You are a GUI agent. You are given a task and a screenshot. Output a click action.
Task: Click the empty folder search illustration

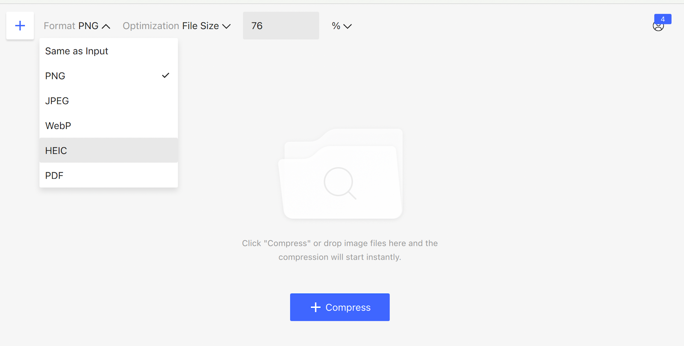340,174
